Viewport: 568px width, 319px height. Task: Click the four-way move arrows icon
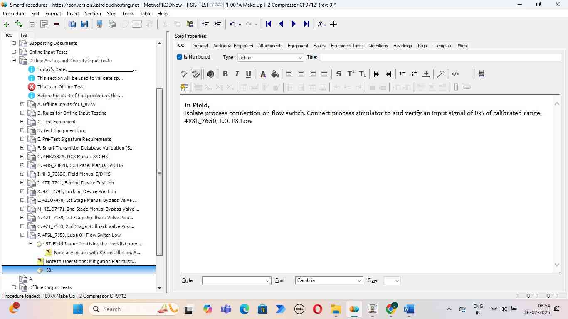click(x=333, y=24)
